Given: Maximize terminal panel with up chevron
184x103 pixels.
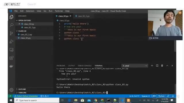Looking at the screenshot, I should tap(167, 66).
